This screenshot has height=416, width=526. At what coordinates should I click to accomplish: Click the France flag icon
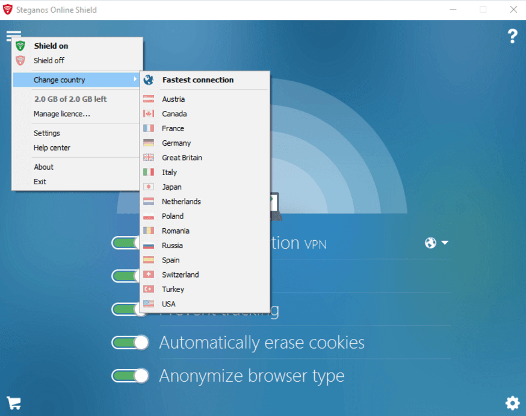149,128
